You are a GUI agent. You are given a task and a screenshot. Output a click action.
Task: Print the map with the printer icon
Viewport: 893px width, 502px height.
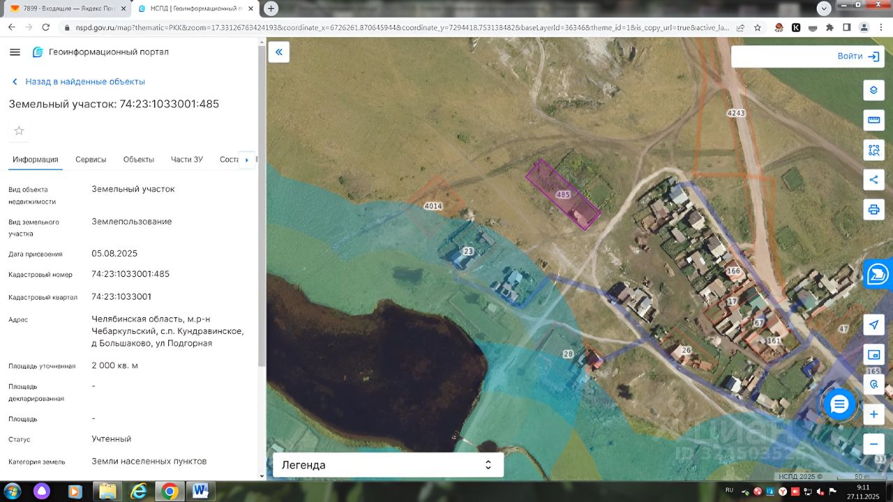[873, 209]
